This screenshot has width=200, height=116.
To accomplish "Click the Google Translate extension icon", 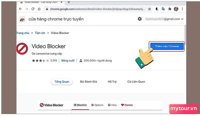I will (163, 9).
